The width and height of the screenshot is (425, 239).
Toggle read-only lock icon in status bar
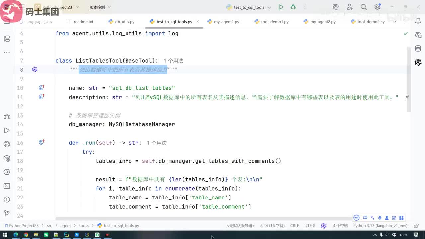[416, 226]
